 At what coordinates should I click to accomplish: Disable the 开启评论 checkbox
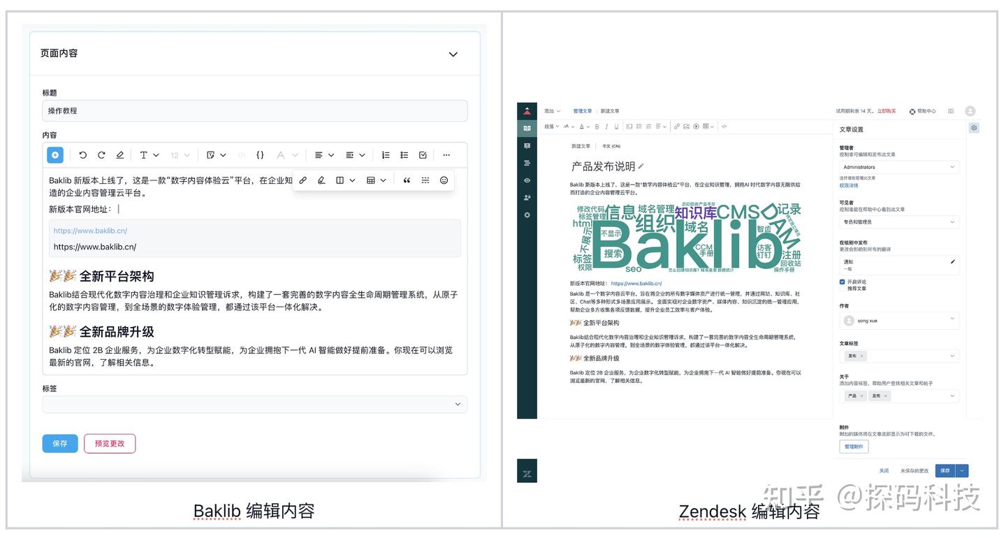(842, 282)
